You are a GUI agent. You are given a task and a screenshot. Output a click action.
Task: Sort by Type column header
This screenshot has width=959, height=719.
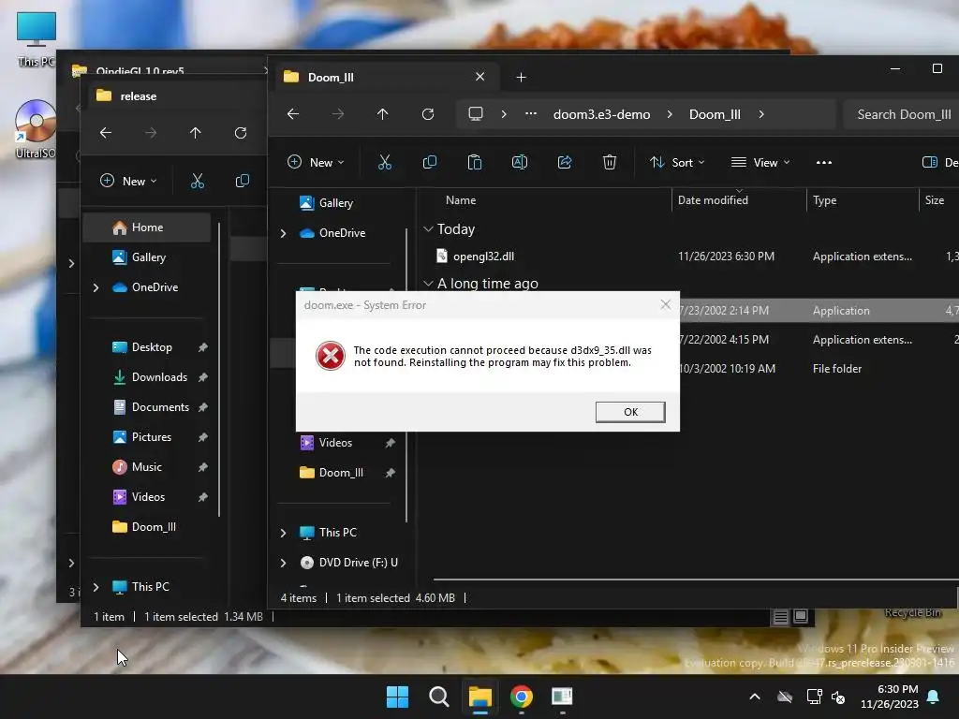(x=824, y=200)
